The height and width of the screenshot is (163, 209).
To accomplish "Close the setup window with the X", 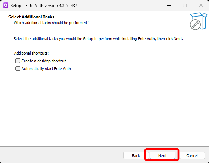I will point(201,6).
